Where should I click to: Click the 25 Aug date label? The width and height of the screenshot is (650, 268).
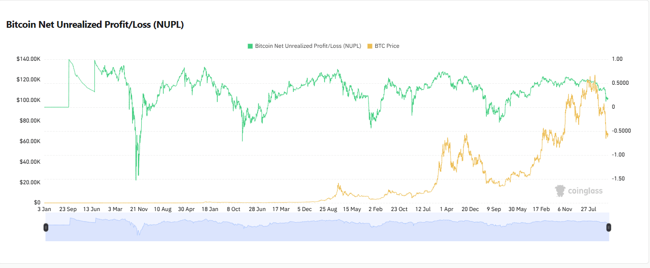328,209
